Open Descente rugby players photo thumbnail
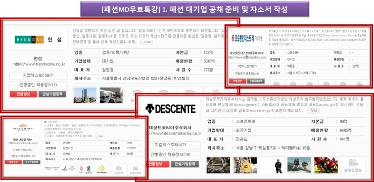This screenshot has width=374, height=182. pos(326,165)
